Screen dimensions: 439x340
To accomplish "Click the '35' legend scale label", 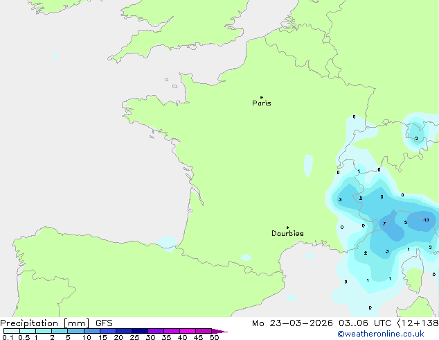I will pos(166,337).
